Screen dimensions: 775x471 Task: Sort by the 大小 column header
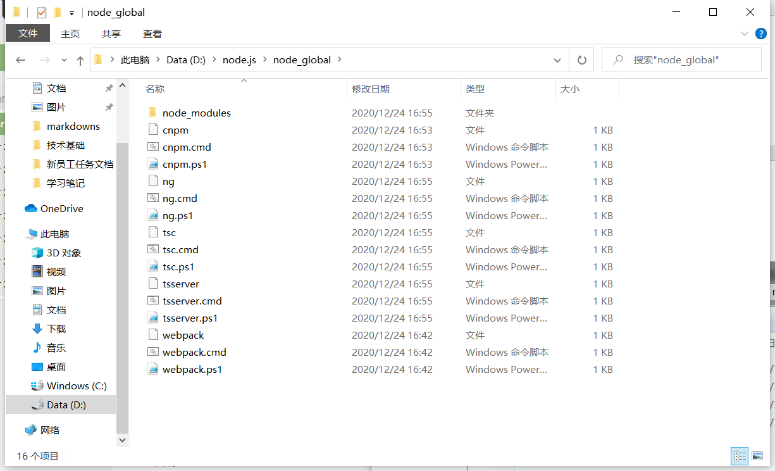[x=569, y=89]
